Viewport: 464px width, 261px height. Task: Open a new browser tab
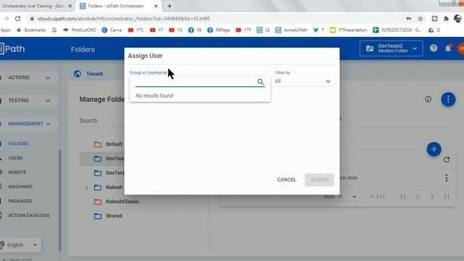pyautogui.click(x=170, y=6)
